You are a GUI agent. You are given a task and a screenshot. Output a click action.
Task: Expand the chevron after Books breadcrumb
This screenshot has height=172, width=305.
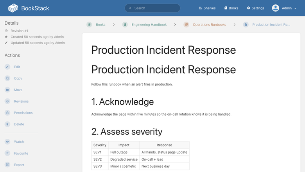[114, 25]
